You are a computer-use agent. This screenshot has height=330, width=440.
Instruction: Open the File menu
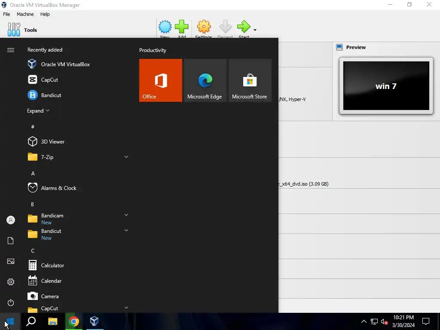[x=6, y=14]
